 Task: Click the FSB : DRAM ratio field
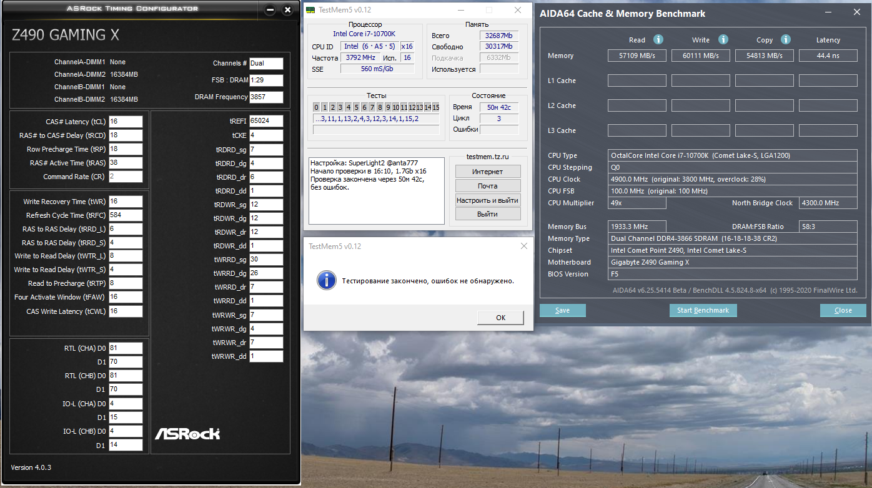[266, 81]
